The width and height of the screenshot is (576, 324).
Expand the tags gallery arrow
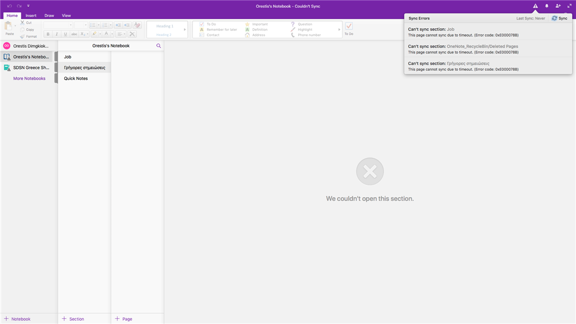click(339, 29)
